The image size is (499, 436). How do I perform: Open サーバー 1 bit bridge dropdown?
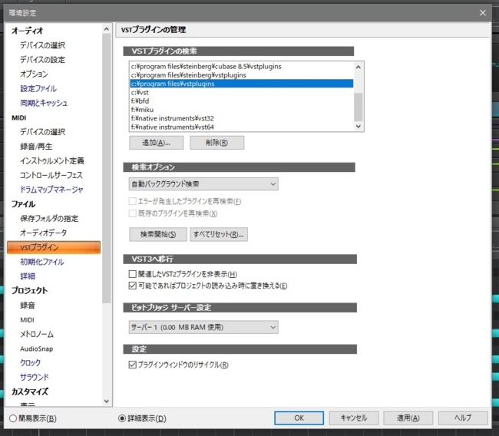tap(203, 327)
